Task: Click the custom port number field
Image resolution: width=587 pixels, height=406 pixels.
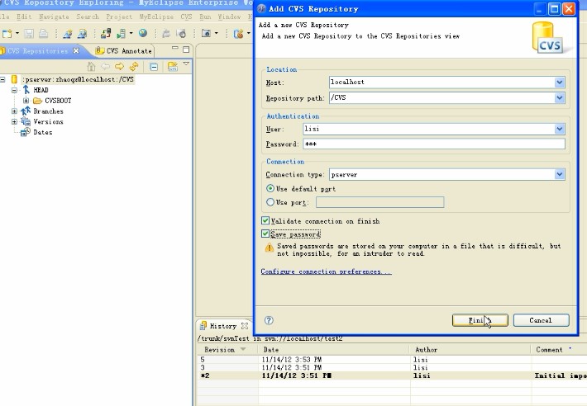Action: (380, 202)
